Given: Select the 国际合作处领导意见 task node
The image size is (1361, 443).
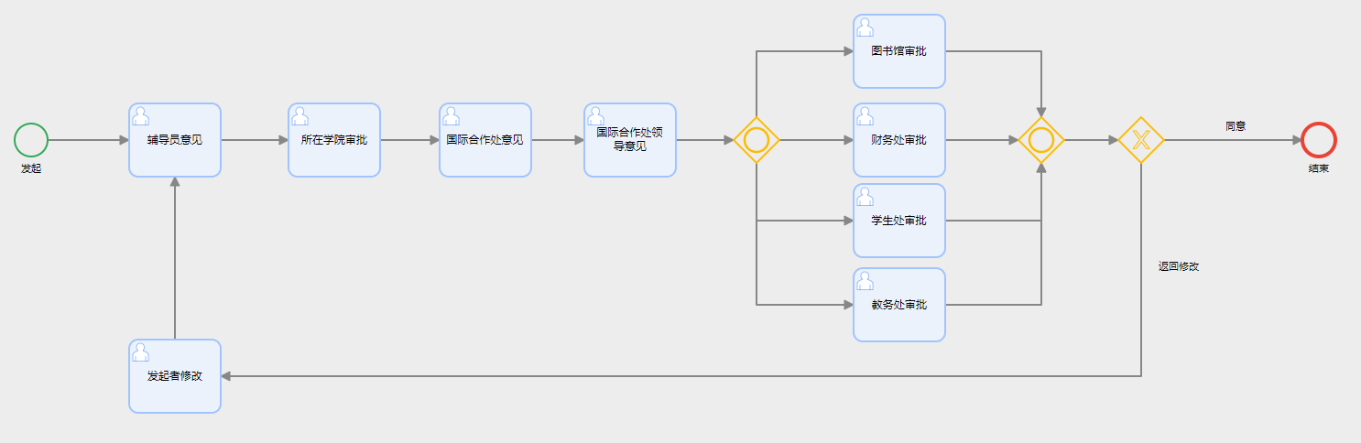Looking at the screenshot, I should click(630, 140).
